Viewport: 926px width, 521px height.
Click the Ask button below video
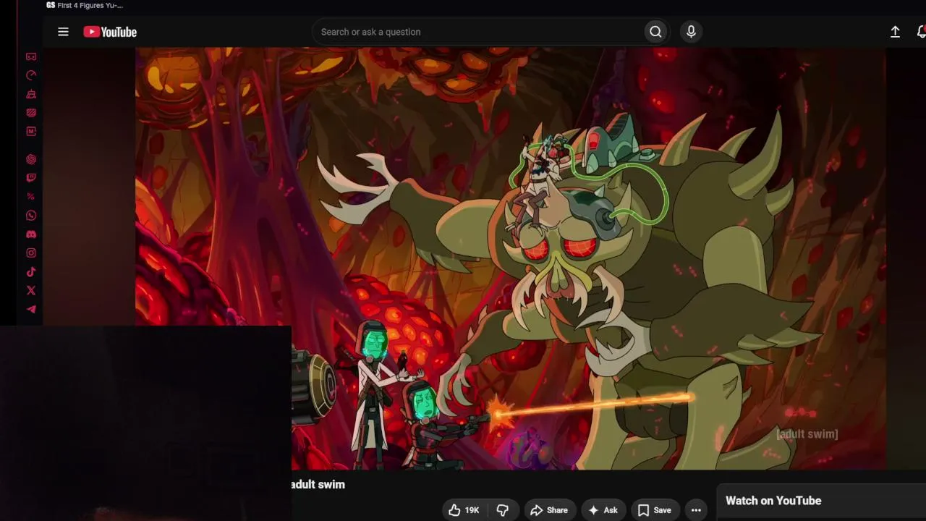[603, 510]
